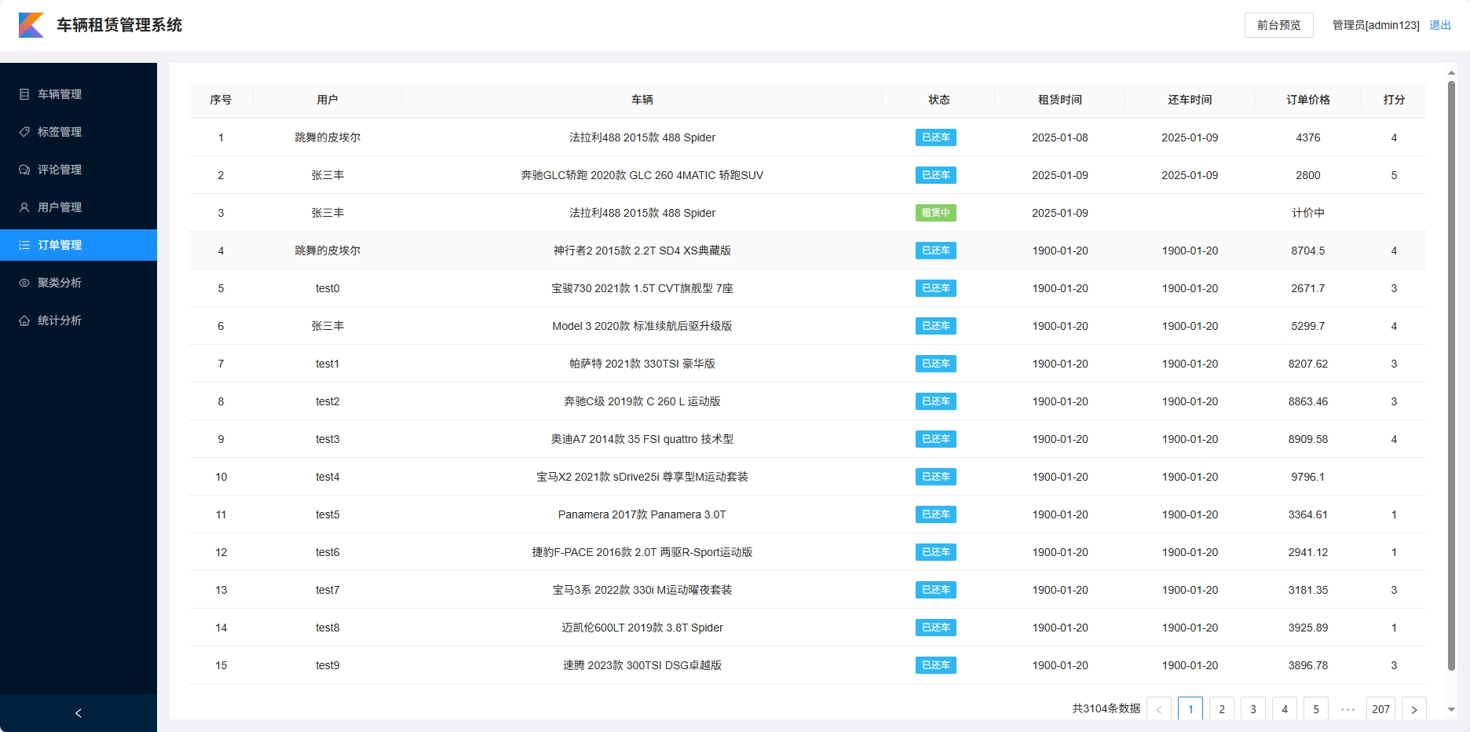The height and width of the screenshot is (732, 1470).
Task: Click the vertical scrollbar thumb
Action: [1451, 375]
